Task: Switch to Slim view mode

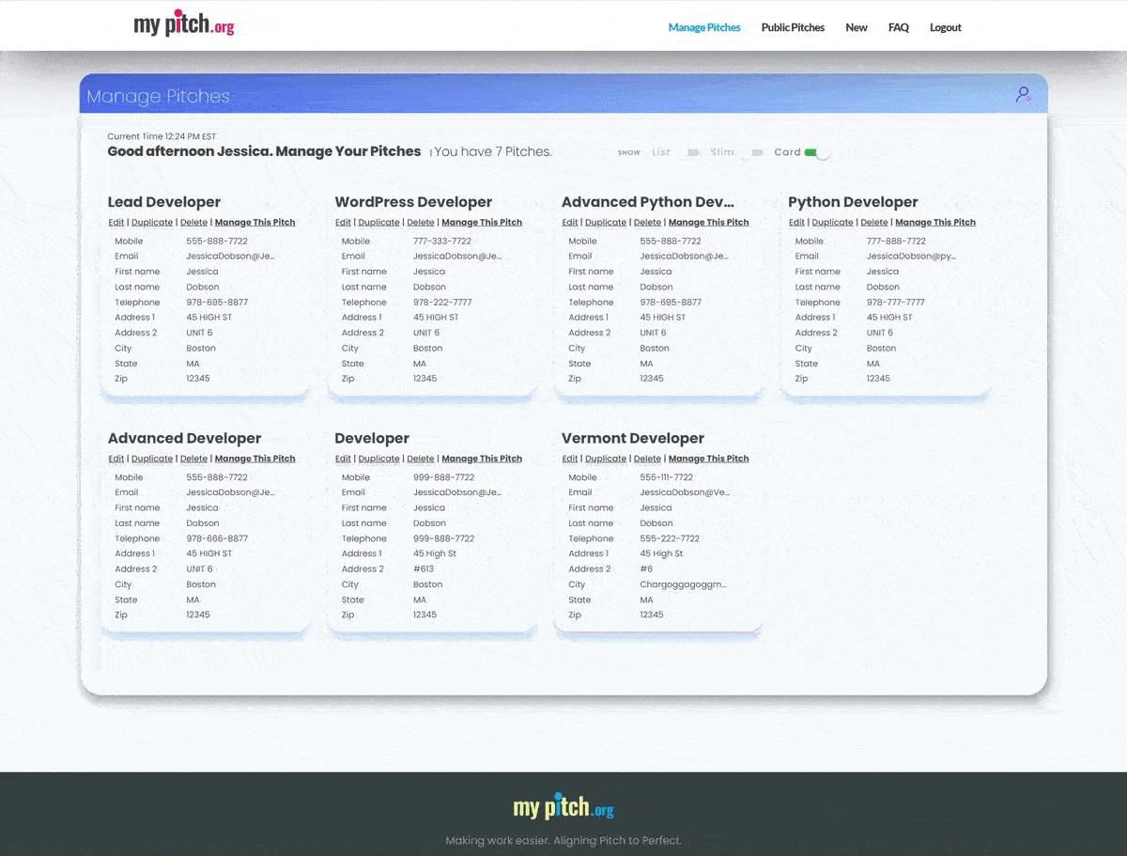Action: pos(722,151)
